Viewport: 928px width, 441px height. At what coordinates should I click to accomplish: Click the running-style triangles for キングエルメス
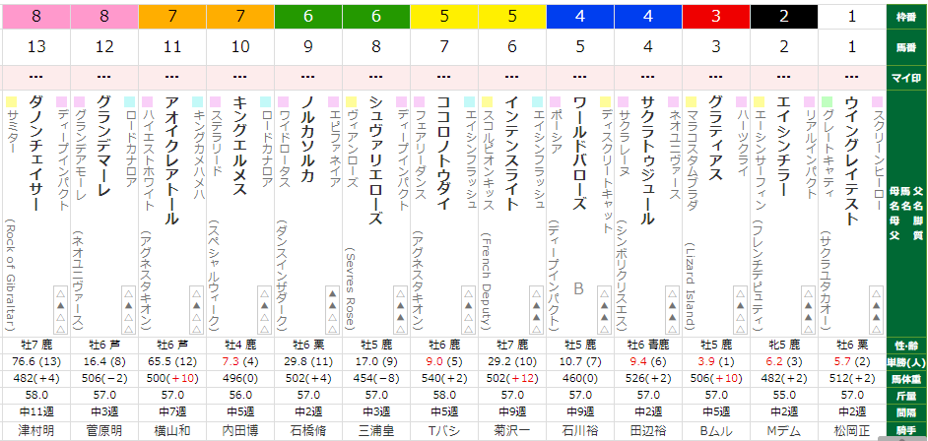click(x=265, y=310)
